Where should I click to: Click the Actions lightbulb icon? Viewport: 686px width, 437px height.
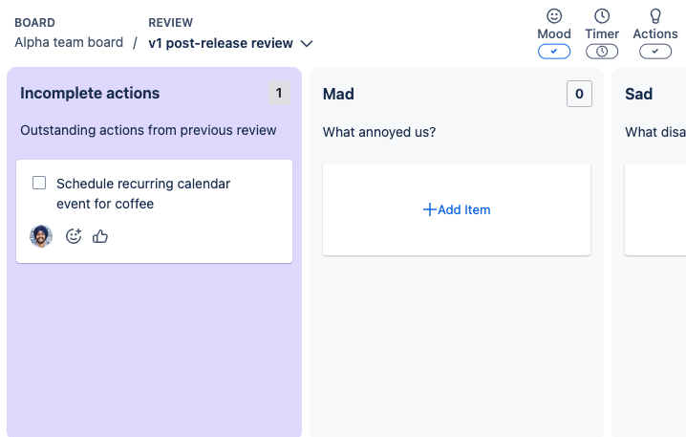(x=655, y=16)
